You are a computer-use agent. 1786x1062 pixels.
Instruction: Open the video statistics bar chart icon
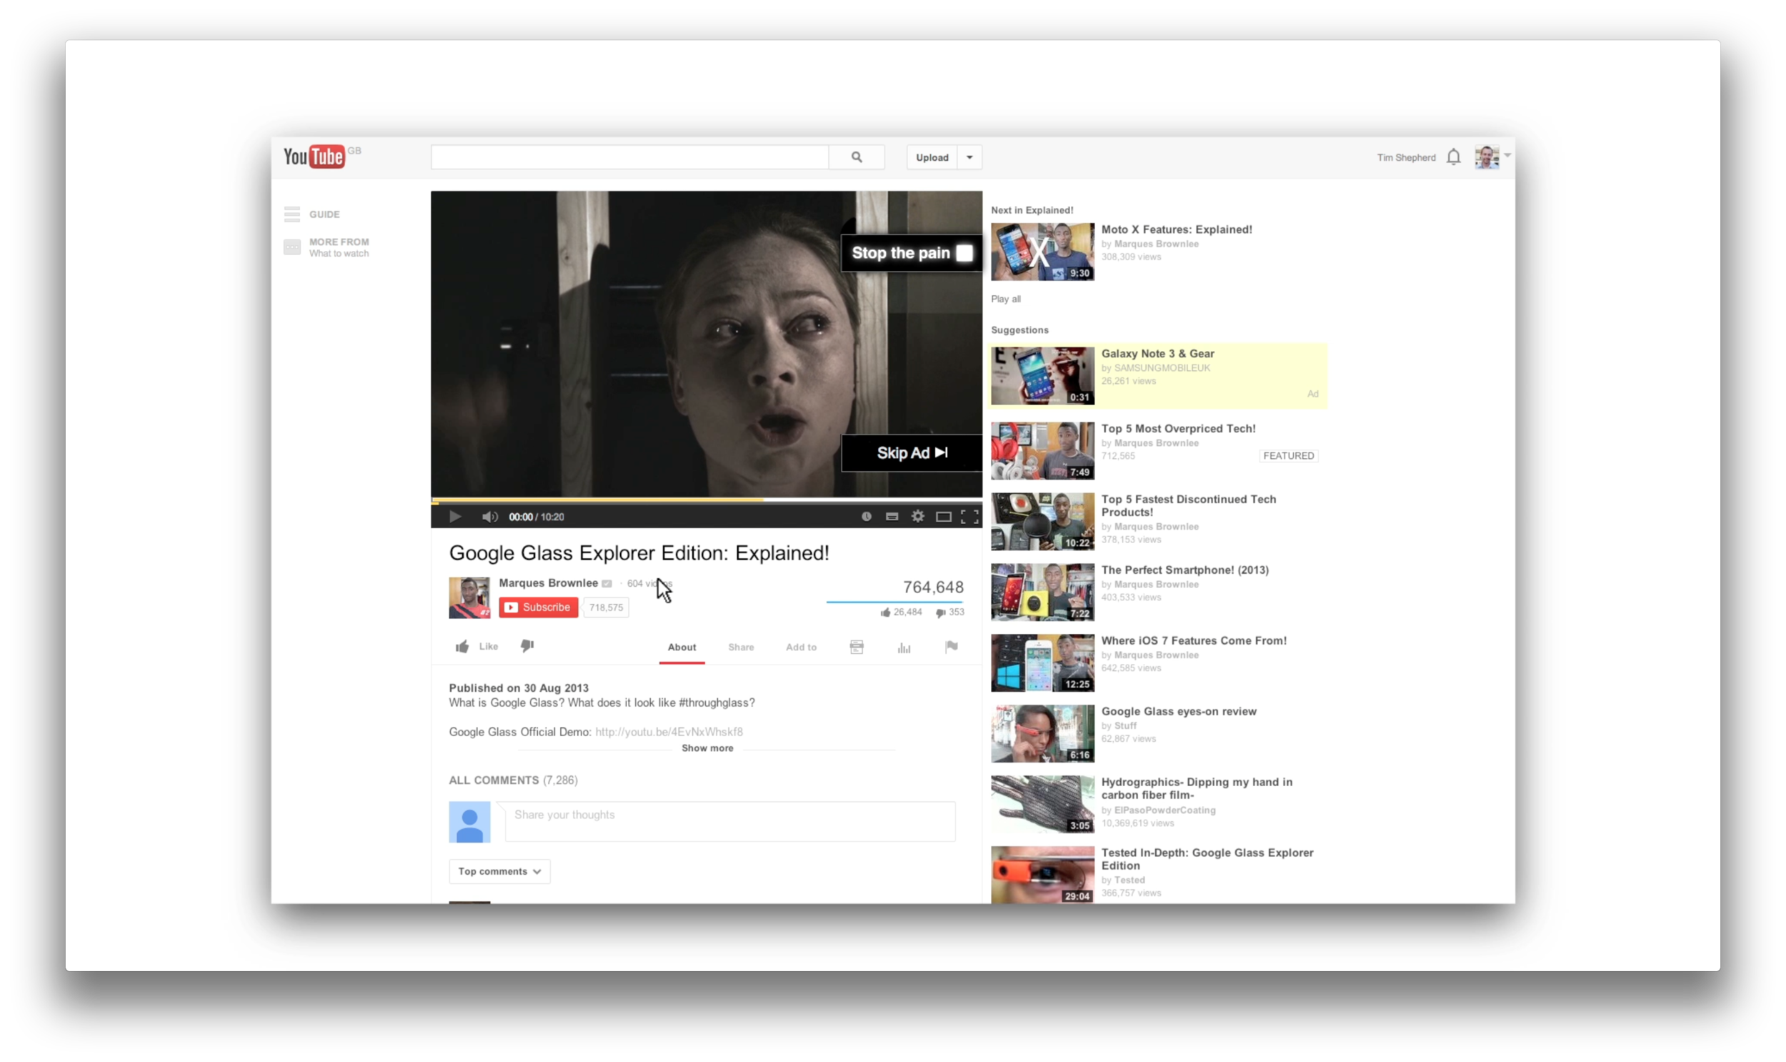904,647
